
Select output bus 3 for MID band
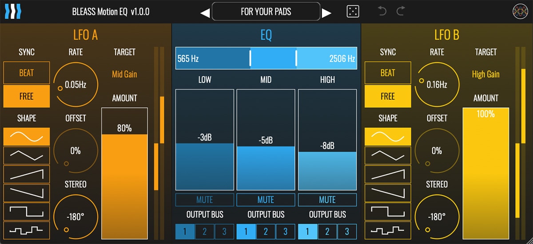coord(286,231)
